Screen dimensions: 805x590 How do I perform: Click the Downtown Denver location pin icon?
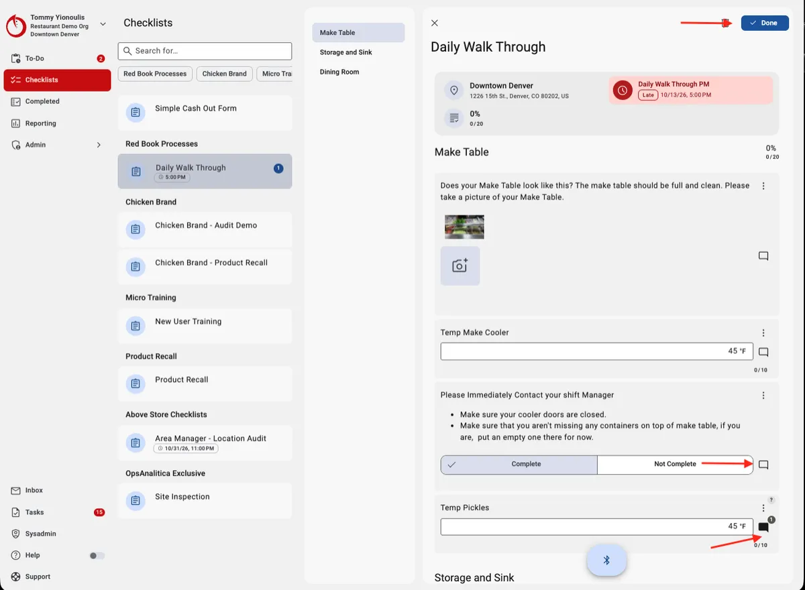point(454,91)
